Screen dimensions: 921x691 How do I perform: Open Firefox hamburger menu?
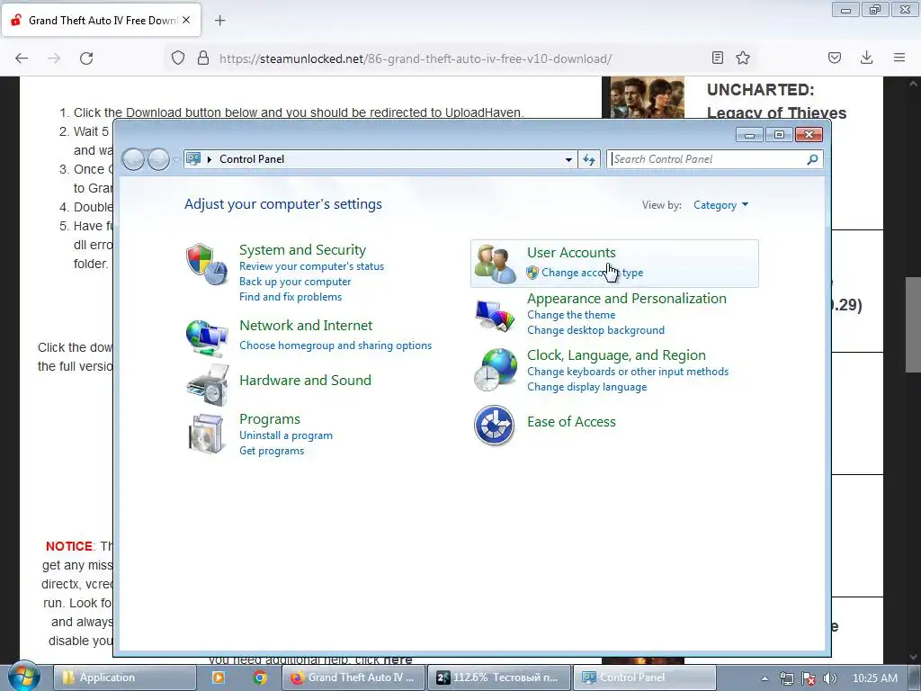pyautogui.click(x=899, y=58)
